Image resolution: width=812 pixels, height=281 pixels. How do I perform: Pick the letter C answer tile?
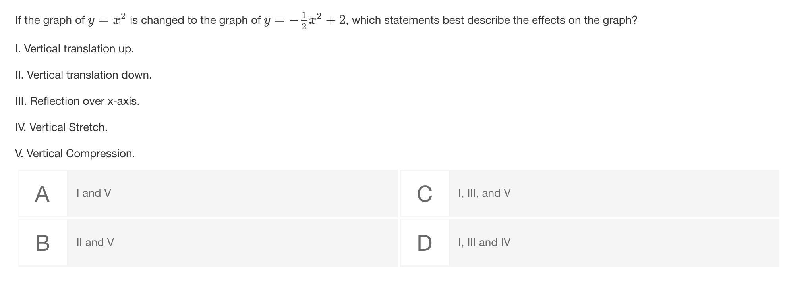pos(425,194)
